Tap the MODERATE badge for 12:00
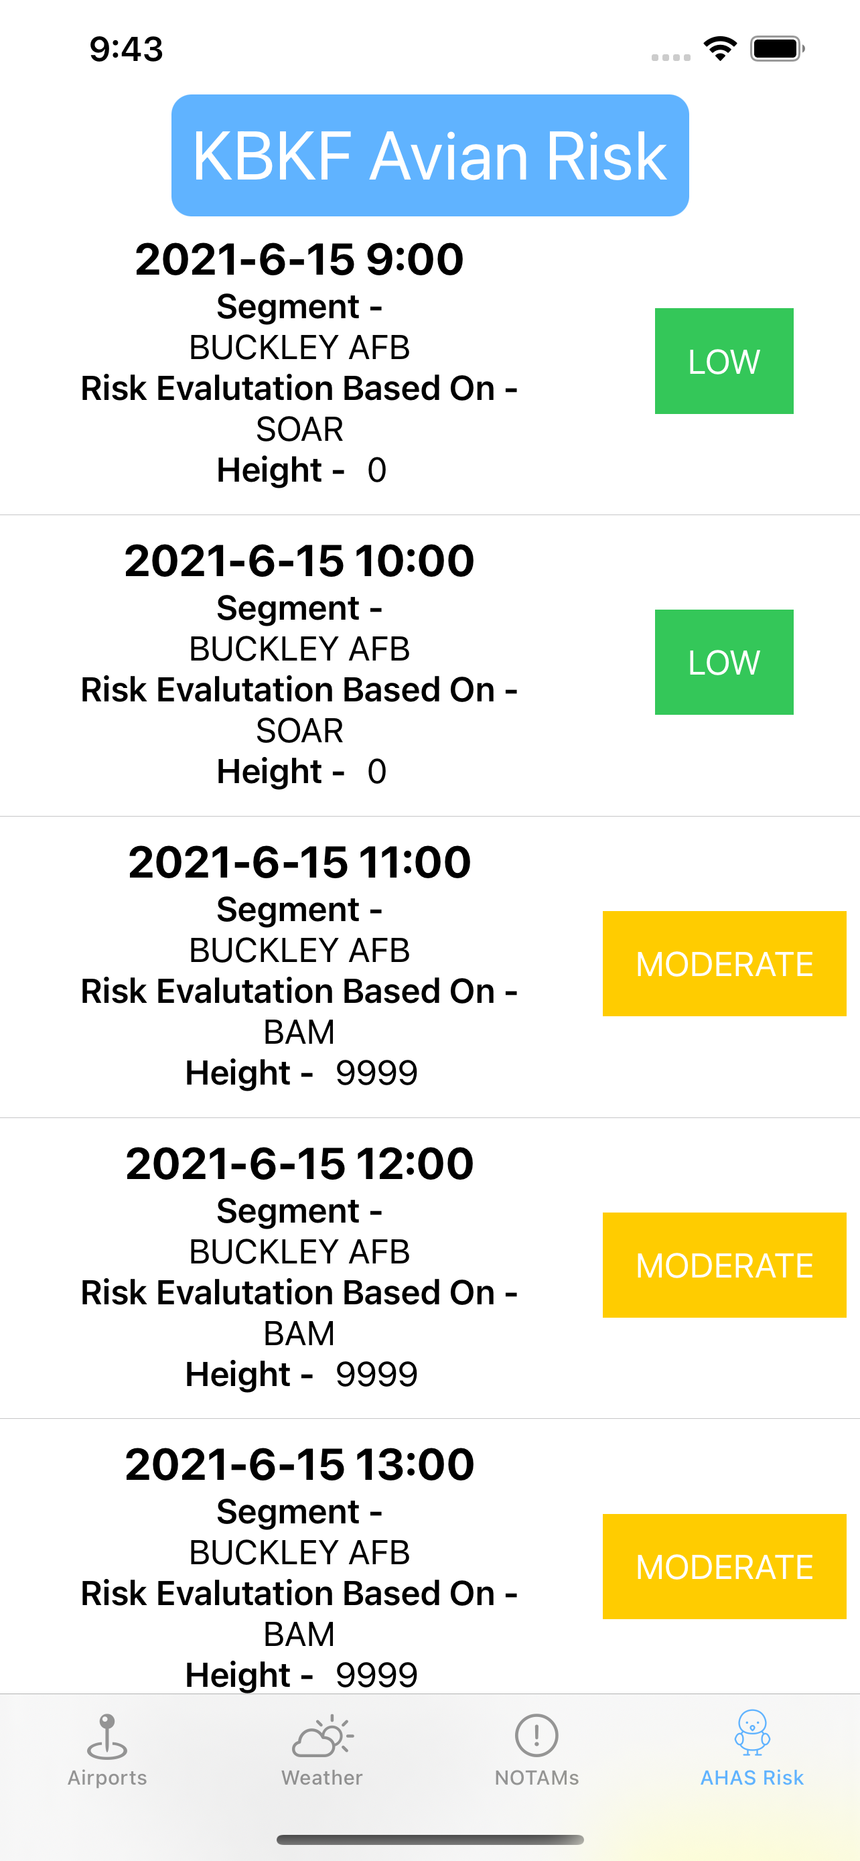Viewport: 860px width, 1861px height. pyautogui.click(x=724, y=1265)
